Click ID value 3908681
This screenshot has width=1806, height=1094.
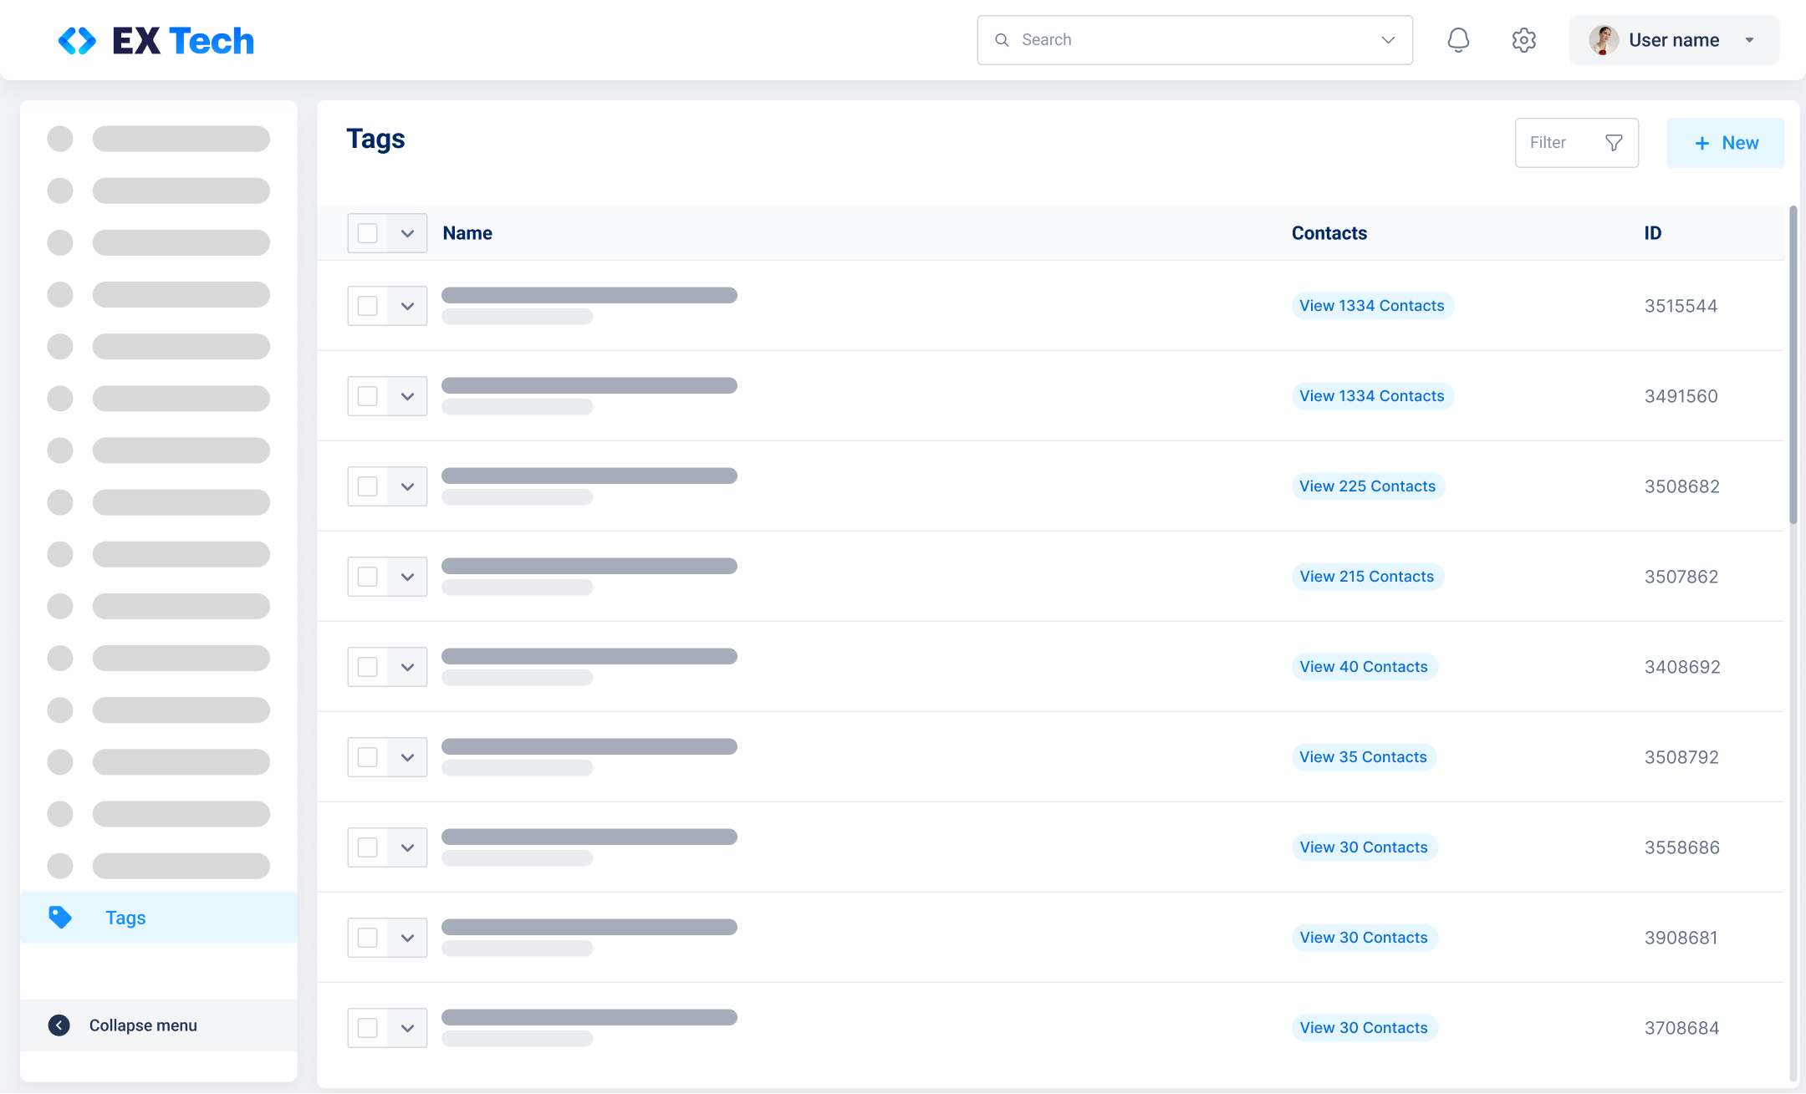tap(1681, 938)
